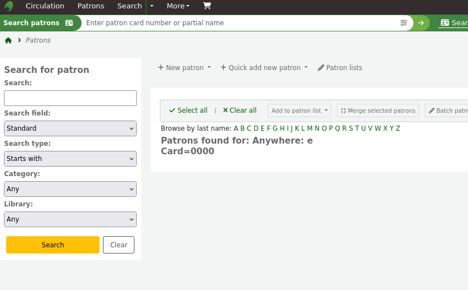This screenshot has height=290, width=468.
Task: Click the Merge selected patrons button
Action: coord(378,111)
